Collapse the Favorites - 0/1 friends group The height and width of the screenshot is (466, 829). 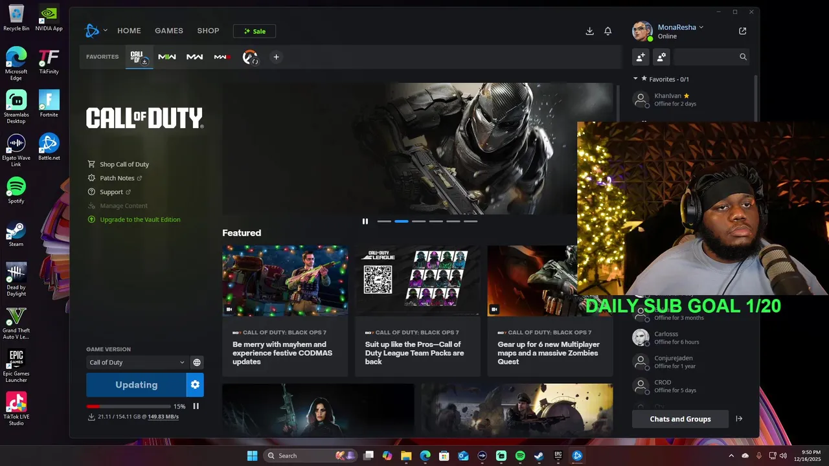coord(635,79)
